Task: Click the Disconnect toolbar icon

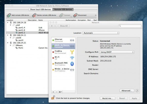Action: [x=75, y=15]
